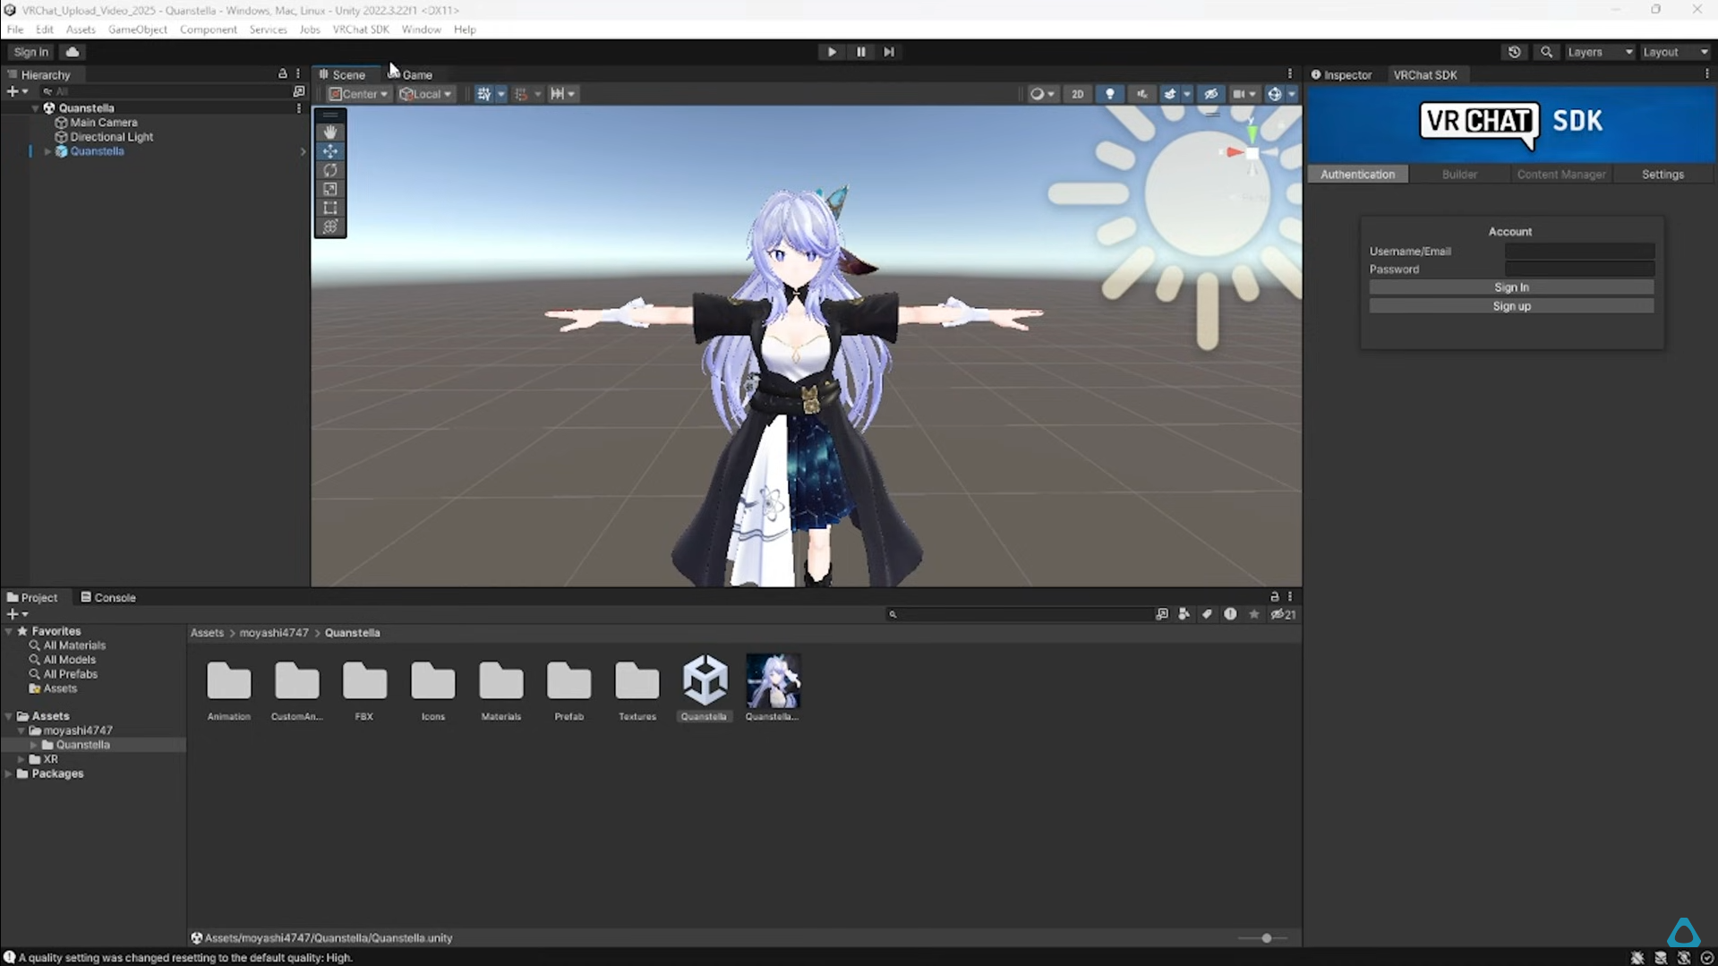Select the Rotate tool

click(330, 170)
